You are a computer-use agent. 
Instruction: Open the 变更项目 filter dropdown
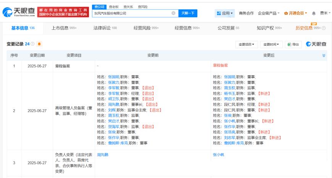point(247,44)
